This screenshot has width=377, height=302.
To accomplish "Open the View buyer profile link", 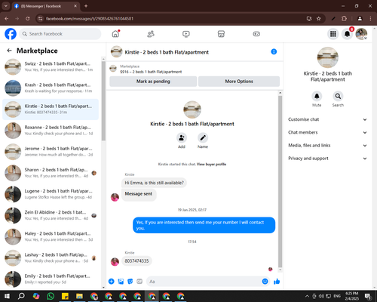I will (x=211, y=165).
